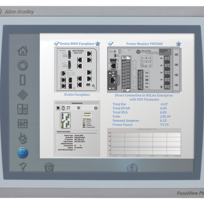204x204 pixels.
Task: Select the tall bracket module icon in sidebar
Action: 22,80
